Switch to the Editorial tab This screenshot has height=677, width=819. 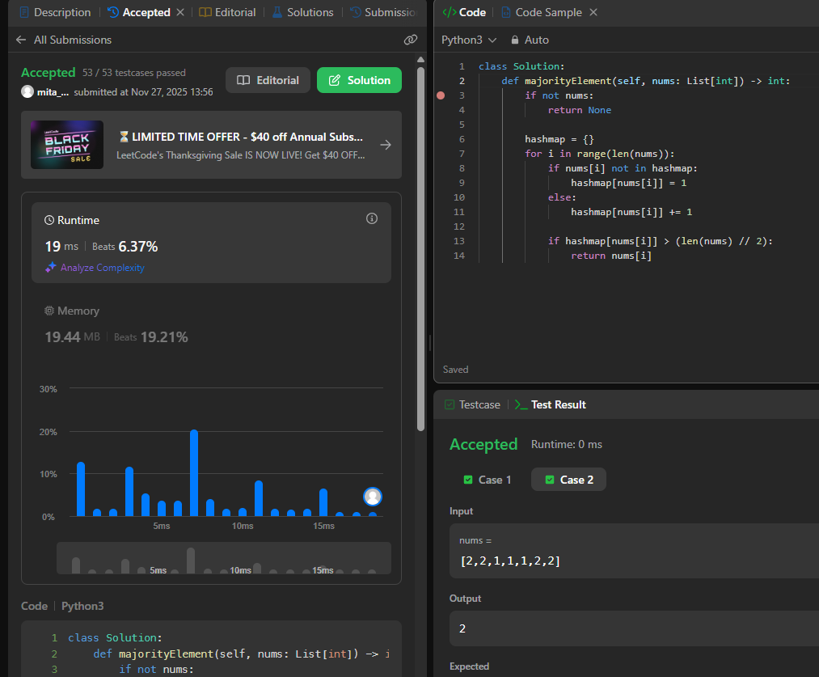tap(228, 12)
